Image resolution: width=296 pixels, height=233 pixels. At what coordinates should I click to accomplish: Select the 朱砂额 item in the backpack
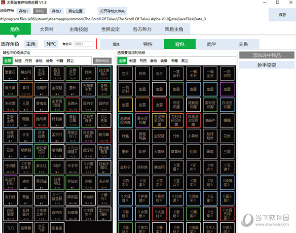point(10,104)
